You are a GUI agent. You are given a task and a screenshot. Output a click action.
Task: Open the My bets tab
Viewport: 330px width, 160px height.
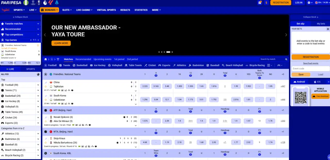[x=321, y=24]
